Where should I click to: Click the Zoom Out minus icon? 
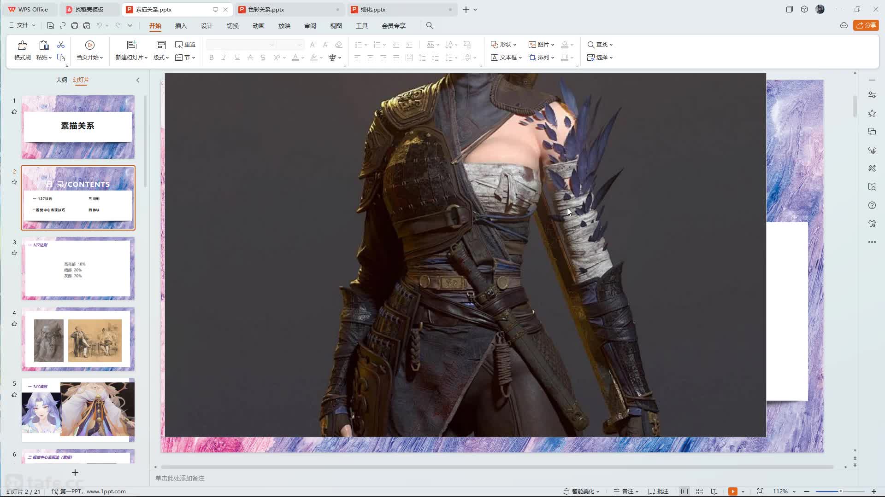pos(807,491)
